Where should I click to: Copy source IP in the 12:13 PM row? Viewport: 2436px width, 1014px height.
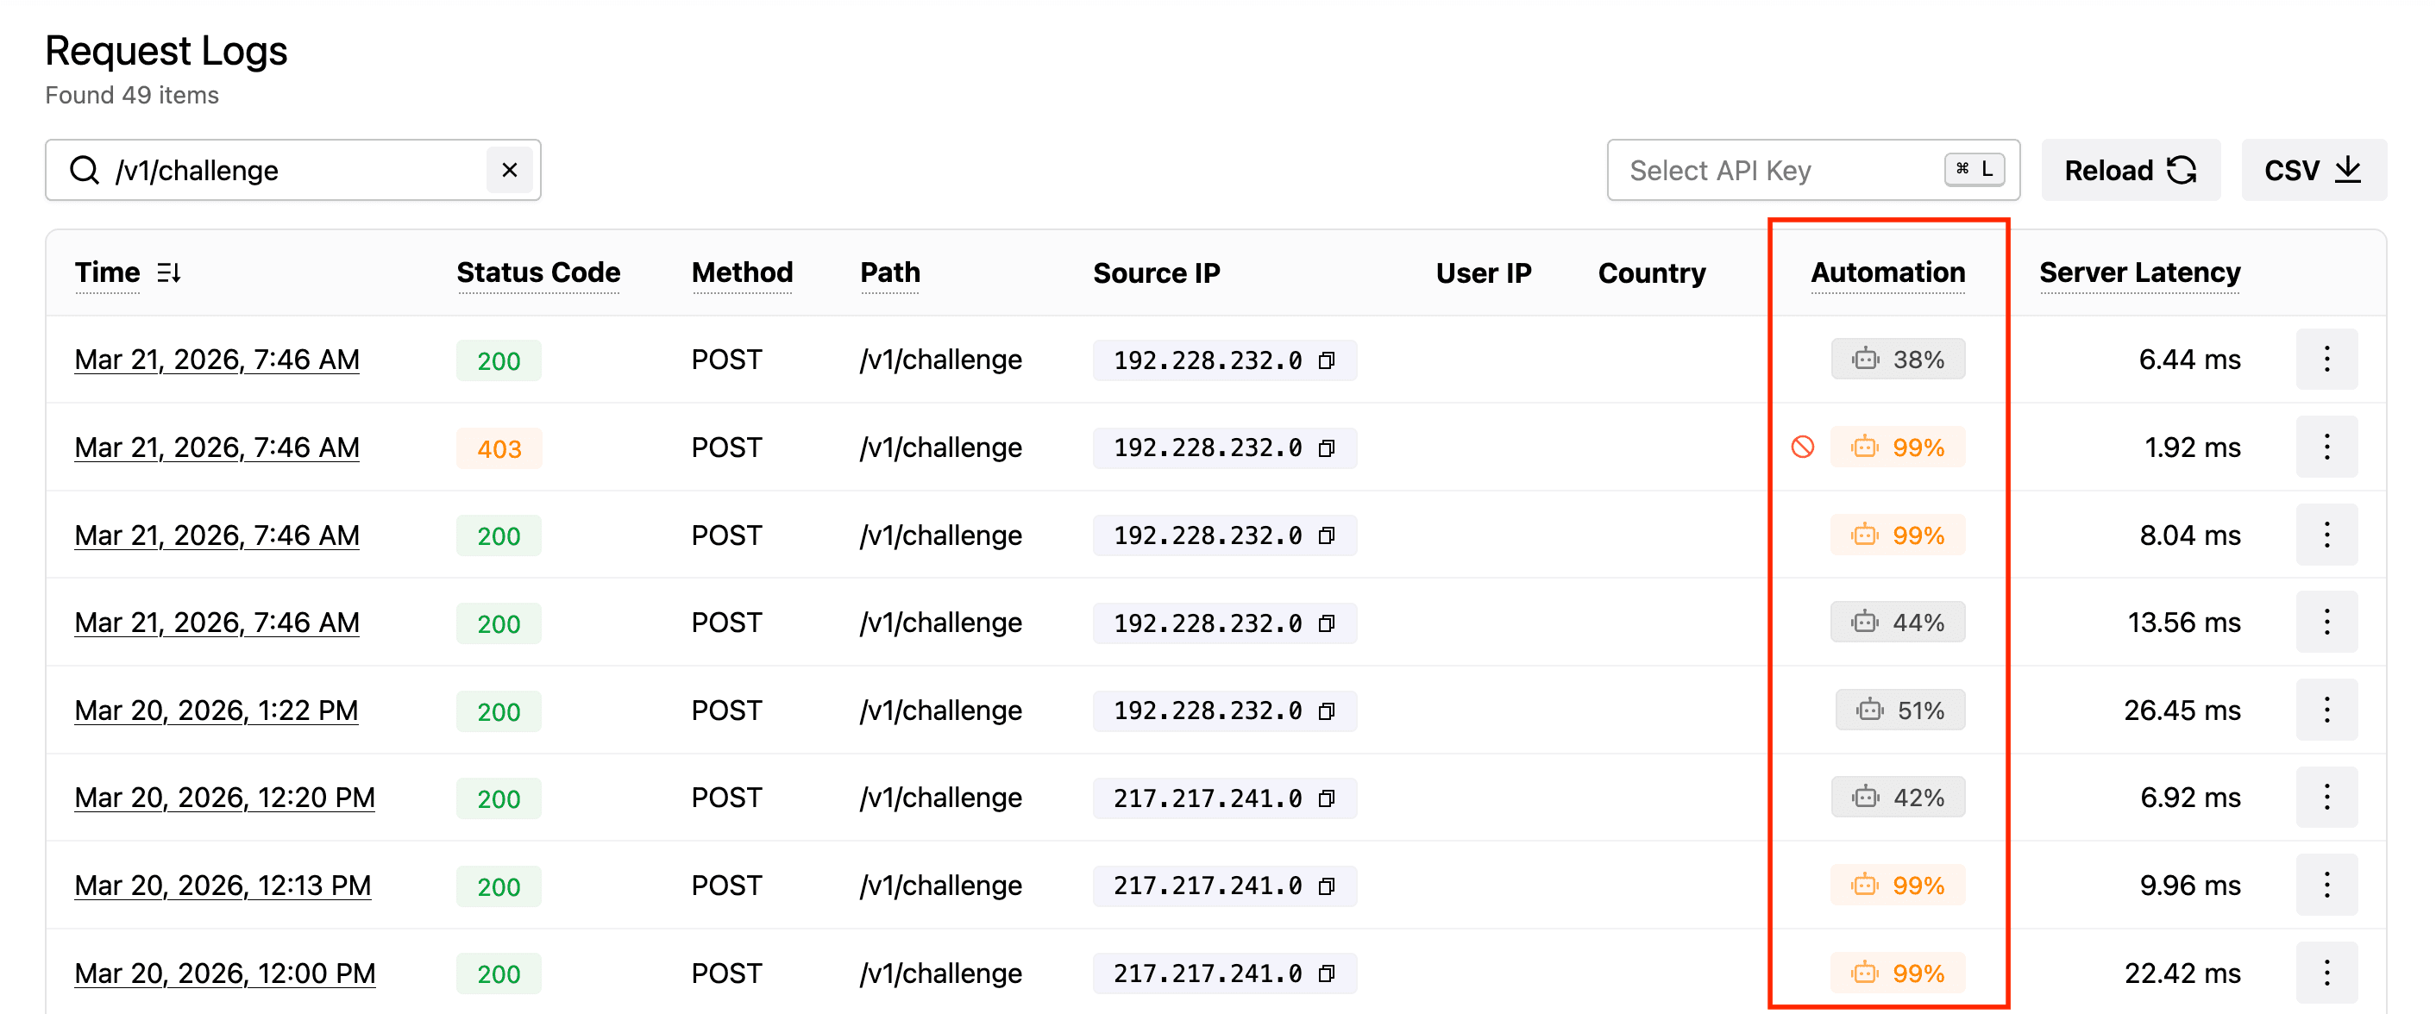pyautogui.click(x=1327, y=886)
